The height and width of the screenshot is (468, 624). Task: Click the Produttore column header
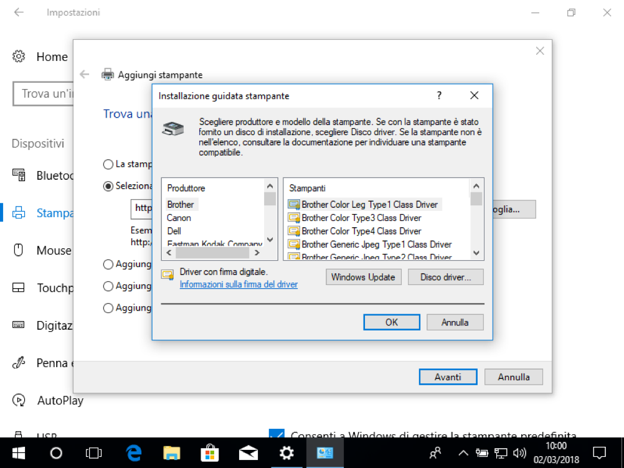(x=186, y=188)
